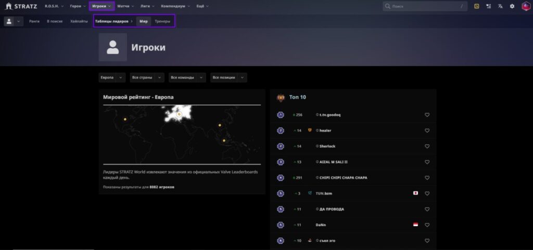The width and height of the screenshot is (533, 250).
Task: Favorite CHIPI CHIPI CHAPA CHAPA with heart
Action: click(x=427, y=178)
